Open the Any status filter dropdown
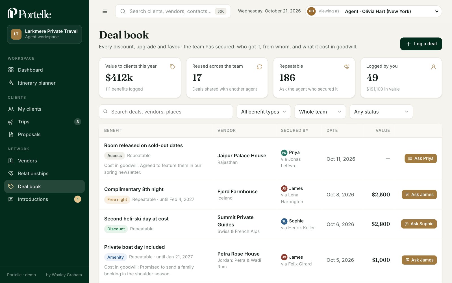The width and height of the screenshot is (452, 283). point(381,112)
